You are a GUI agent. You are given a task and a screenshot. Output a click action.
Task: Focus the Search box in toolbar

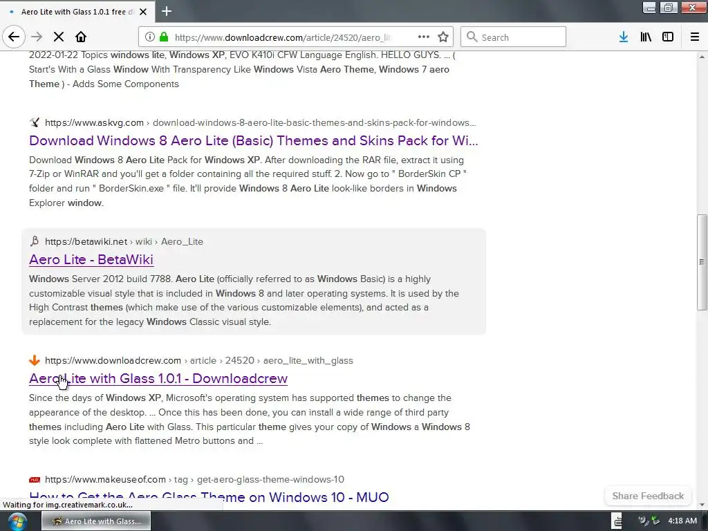pyautogui.click(x=513, y=37)
